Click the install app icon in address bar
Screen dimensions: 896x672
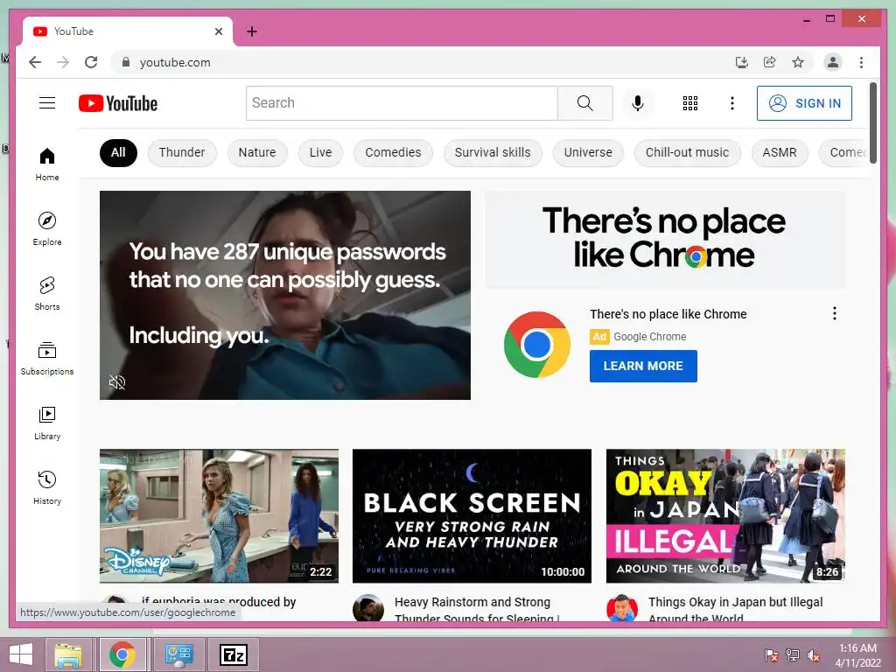coord(741,62)
